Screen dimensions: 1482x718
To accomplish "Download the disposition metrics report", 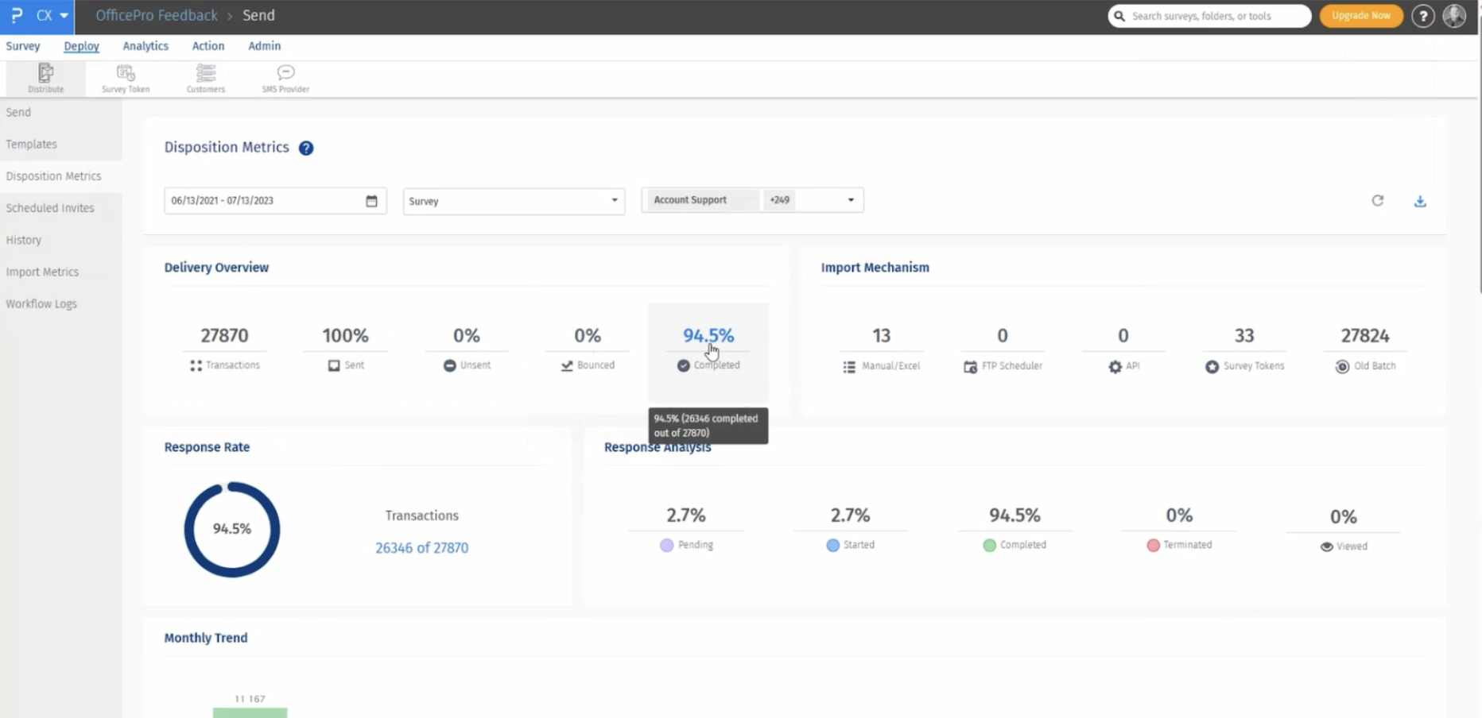I will tap(1421, 201).
